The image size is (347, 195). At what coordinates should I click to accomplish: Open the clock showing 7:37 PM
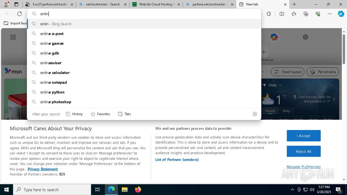(x=324, y=190)
